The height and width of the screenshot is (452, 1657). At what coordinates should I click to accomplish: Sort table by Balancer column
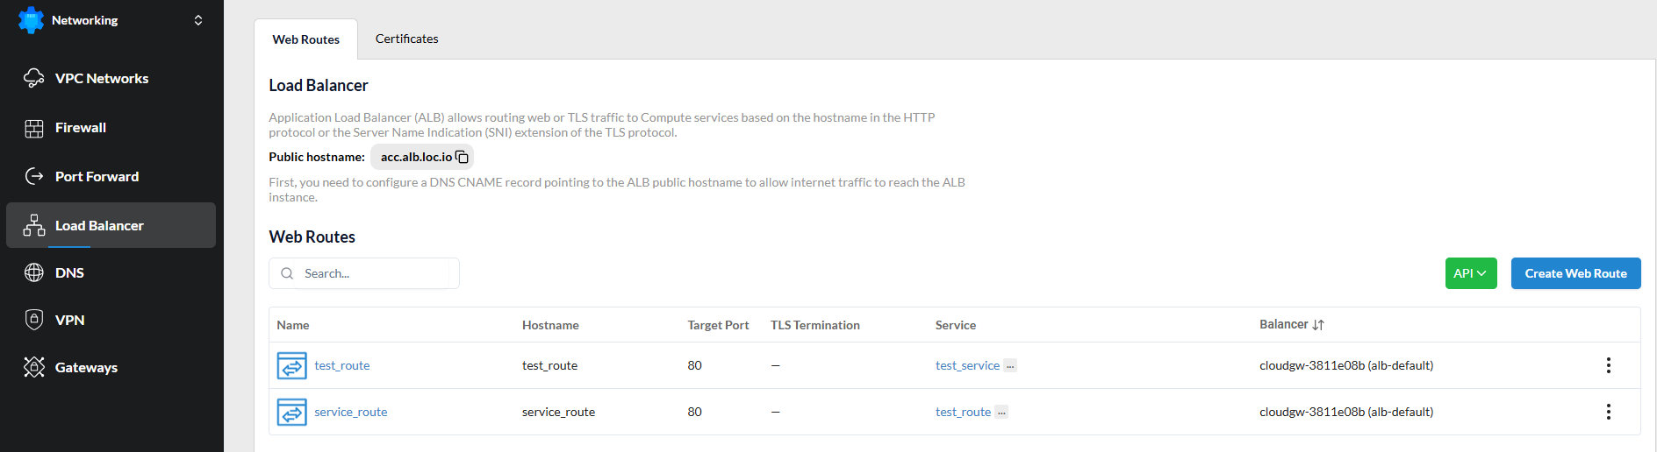[x=1317, y=325]
